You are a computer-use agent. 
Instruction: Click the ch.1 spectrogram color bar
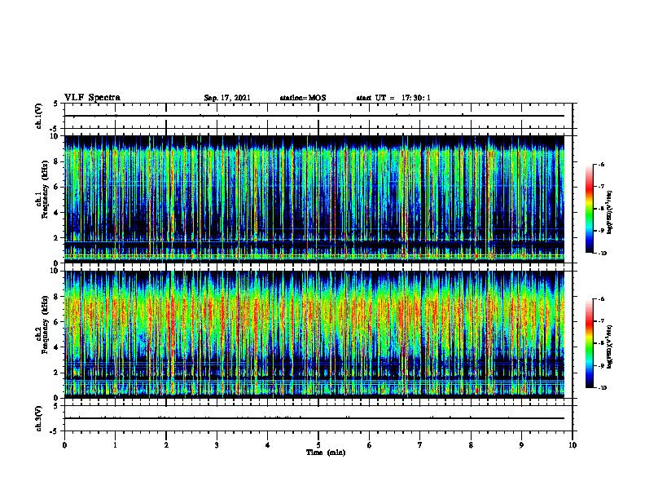click(x=590, y=209)
